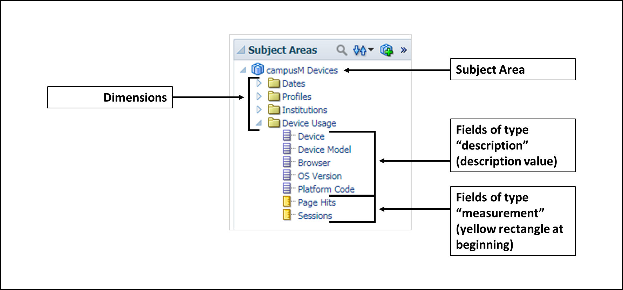Collapse the Subject Areas panel triangle
Image resolution: width=623 pixels, height=290 pixels.
click(x=241, y=50)
